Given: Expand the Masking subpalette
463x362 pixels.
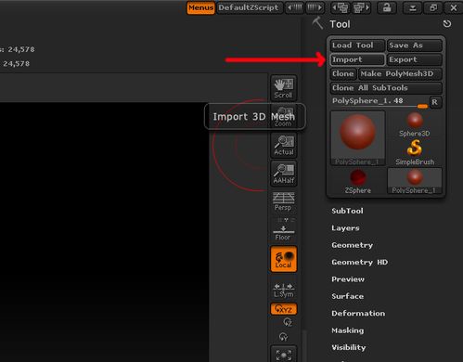Looking at the screenshot, I should (348, 330).
